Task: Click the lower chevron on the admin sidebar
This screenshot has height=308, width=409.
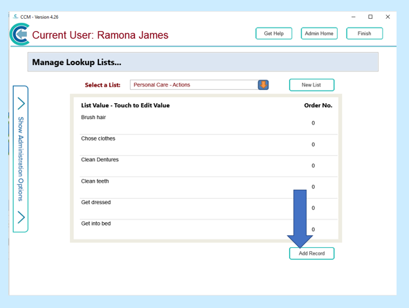Action: [21, 217]
